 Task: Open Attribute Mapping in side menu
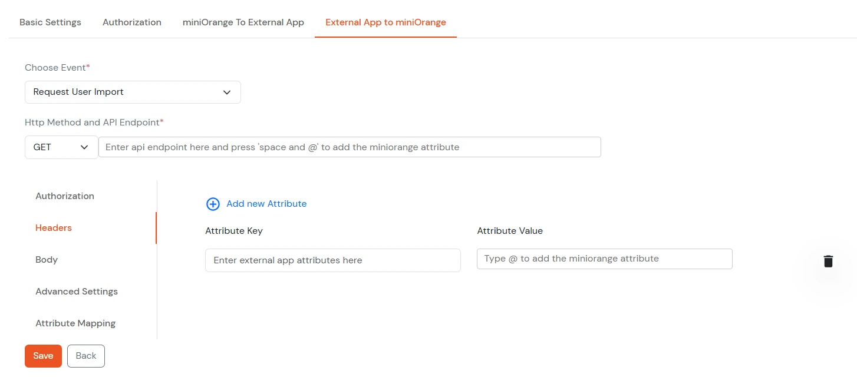(x=75, y=323)
